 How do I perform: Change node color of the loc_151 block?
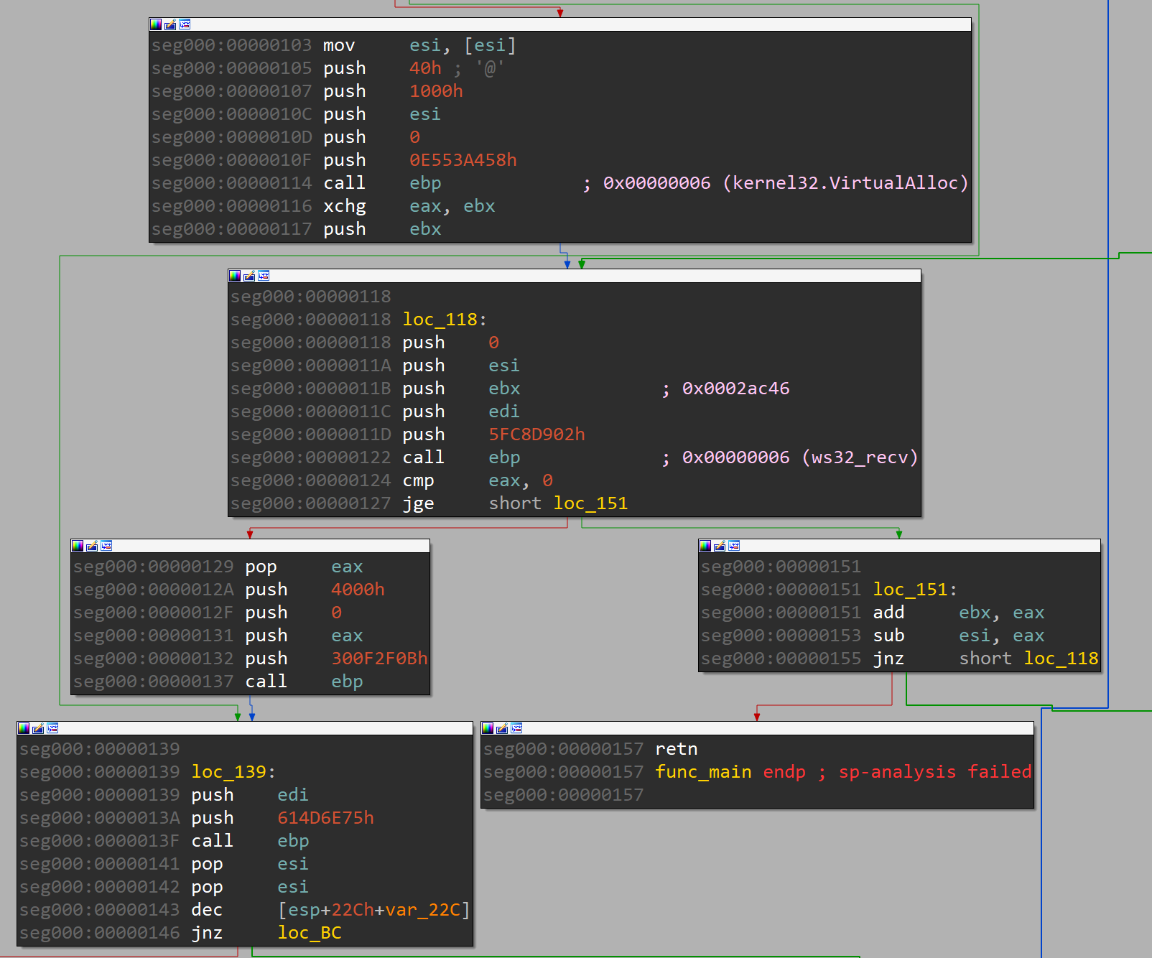pos(705,546)
